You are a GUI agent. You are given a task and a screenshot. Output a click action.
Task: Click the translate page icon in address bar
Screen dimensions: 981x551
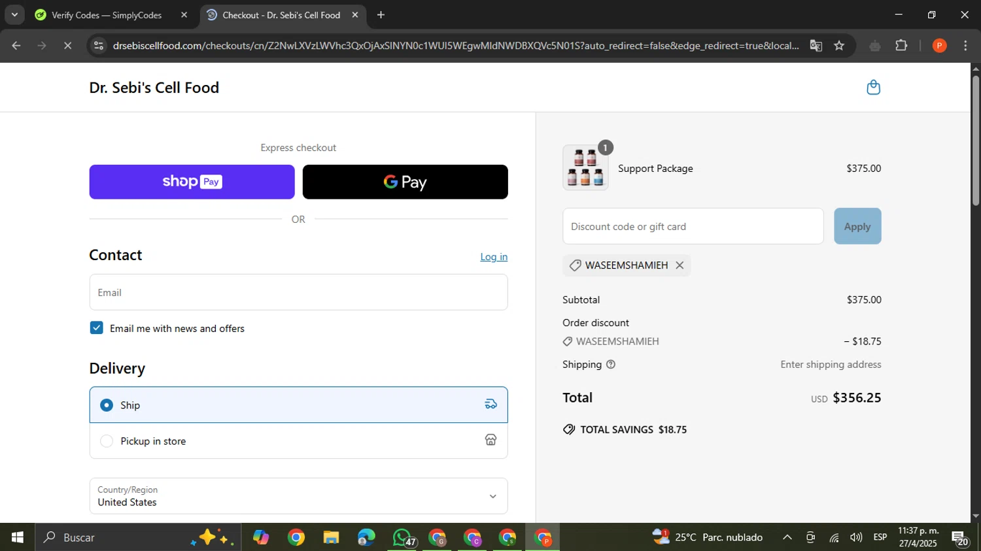(816, 46)
